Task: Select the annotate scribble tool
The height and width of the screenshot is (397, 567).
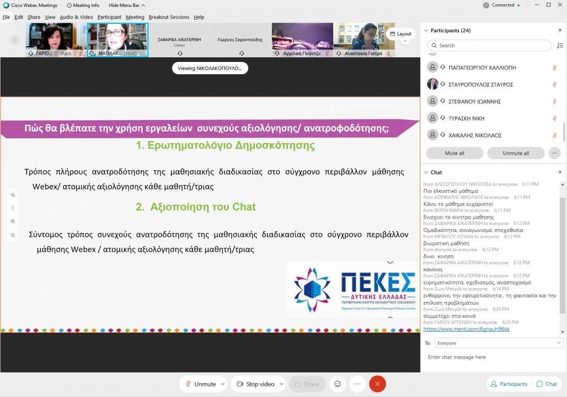Action: (13, 195)
